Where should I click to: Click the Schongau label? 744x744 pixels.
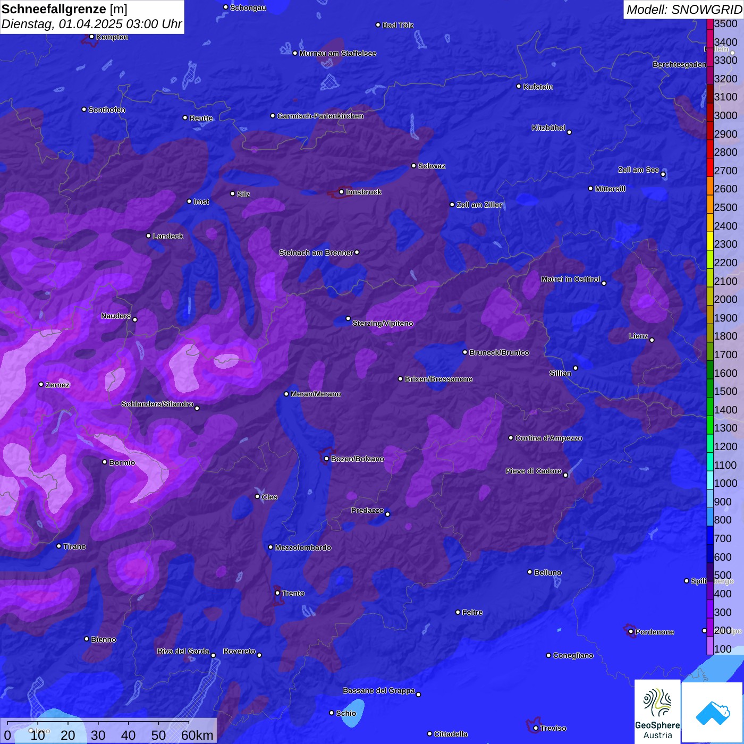(x=248, y=7)
